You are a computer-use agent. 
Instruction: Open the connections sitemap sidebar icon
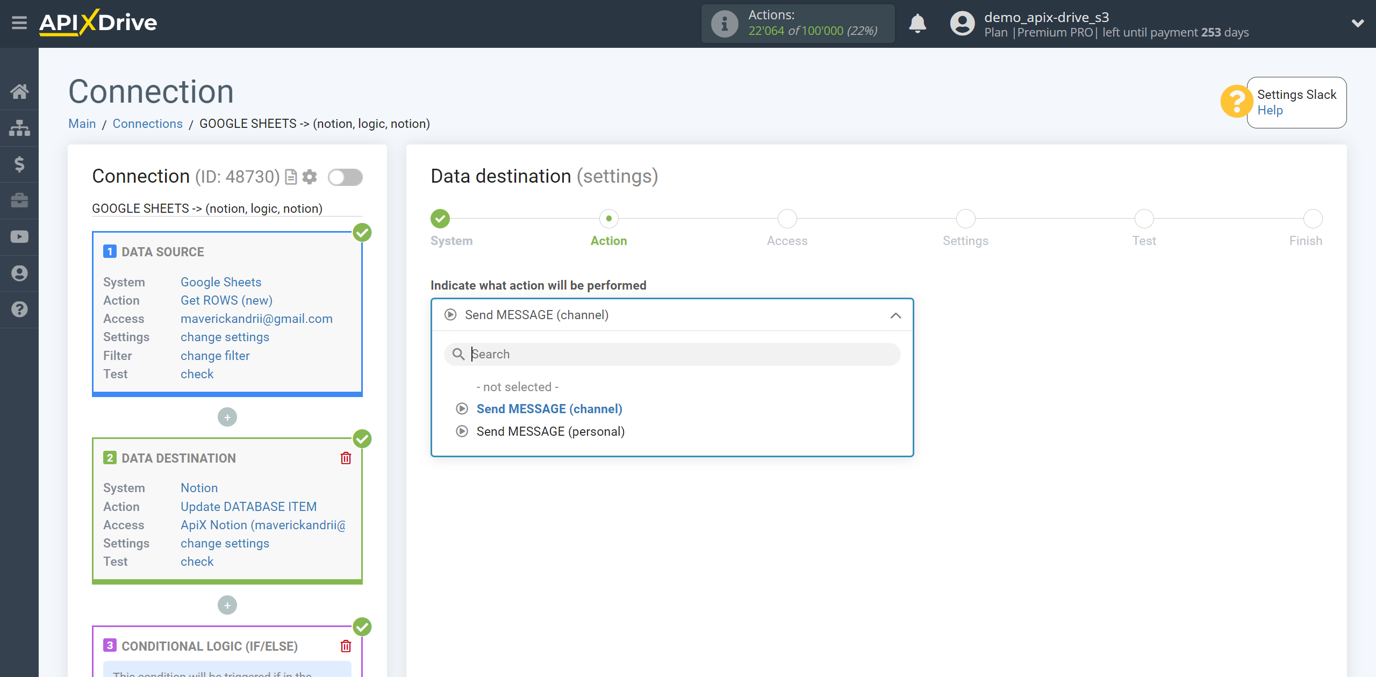point(19,128)
